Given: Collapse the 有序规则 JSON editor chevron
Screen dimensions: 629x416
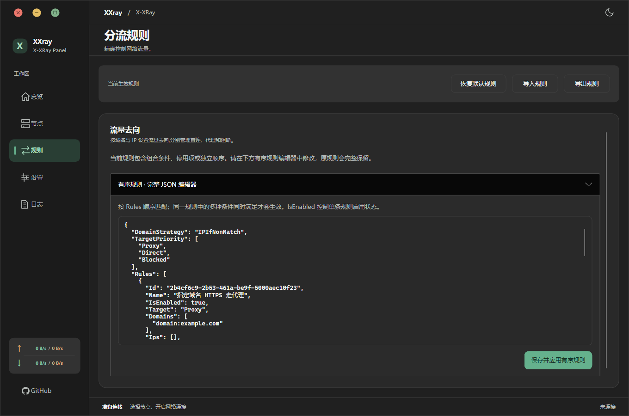Looking at the screenshot, I should 588,184.
